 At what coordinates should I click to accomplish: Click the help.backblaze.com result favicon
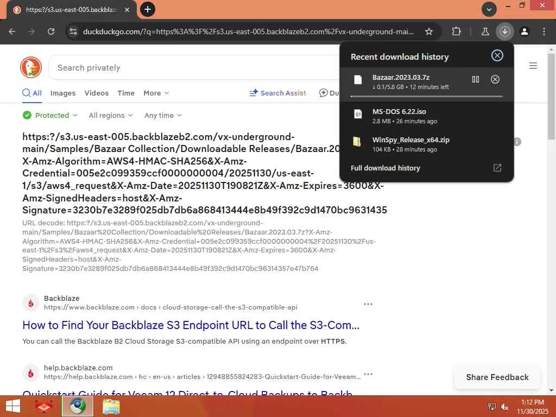pyautogui.click(x=31, y=372)
